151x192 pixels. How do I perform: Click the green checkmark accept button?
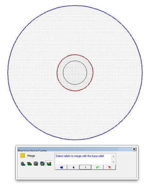point(97,167)
